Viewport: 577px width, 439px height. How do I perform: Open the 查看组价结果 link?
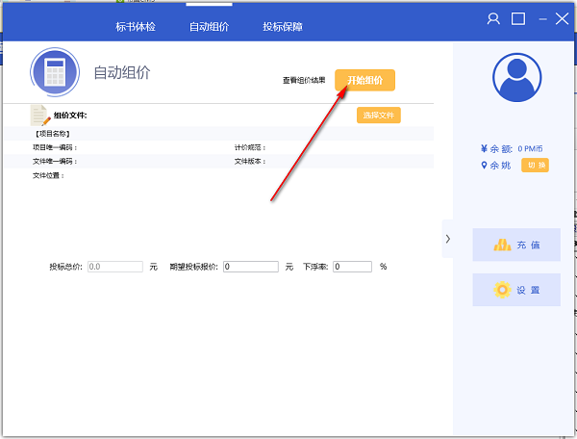point(304,81)
